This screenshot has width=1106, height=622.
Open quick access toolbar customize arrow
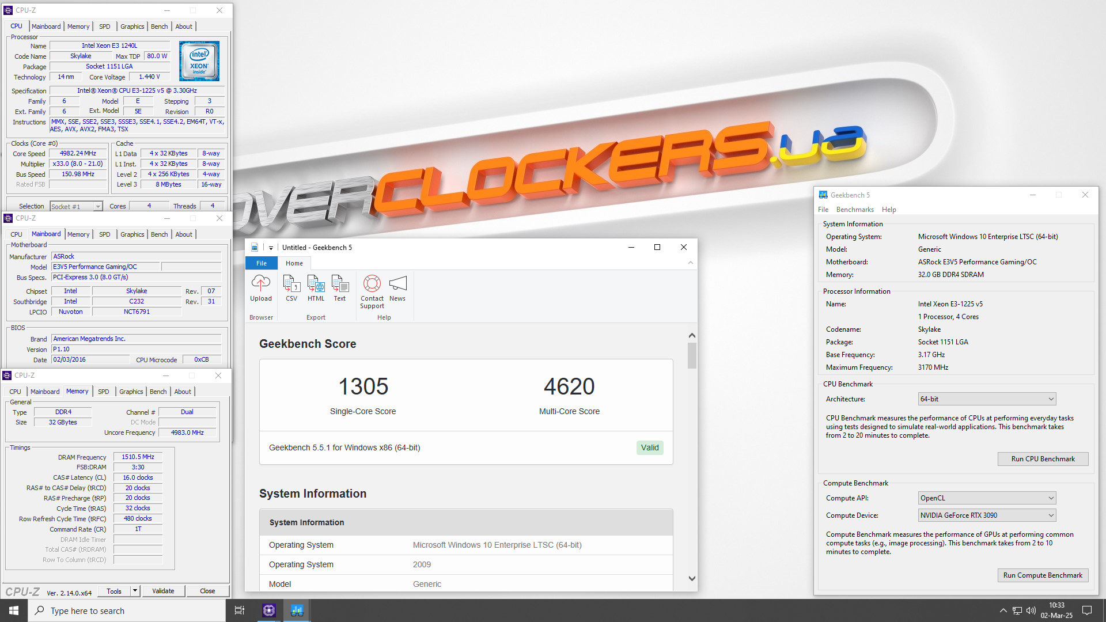point(271,248)
